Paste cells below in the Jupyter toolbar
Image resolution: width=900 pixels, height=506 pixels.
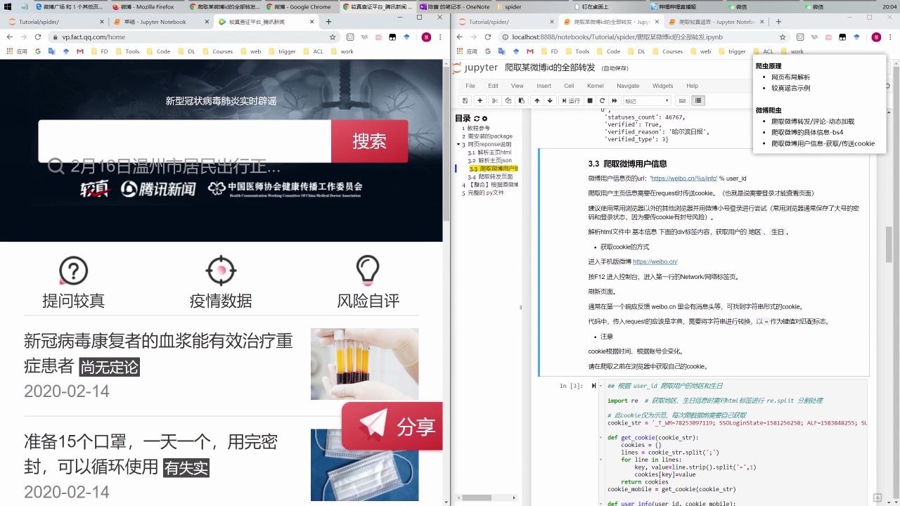coord(520,100)
